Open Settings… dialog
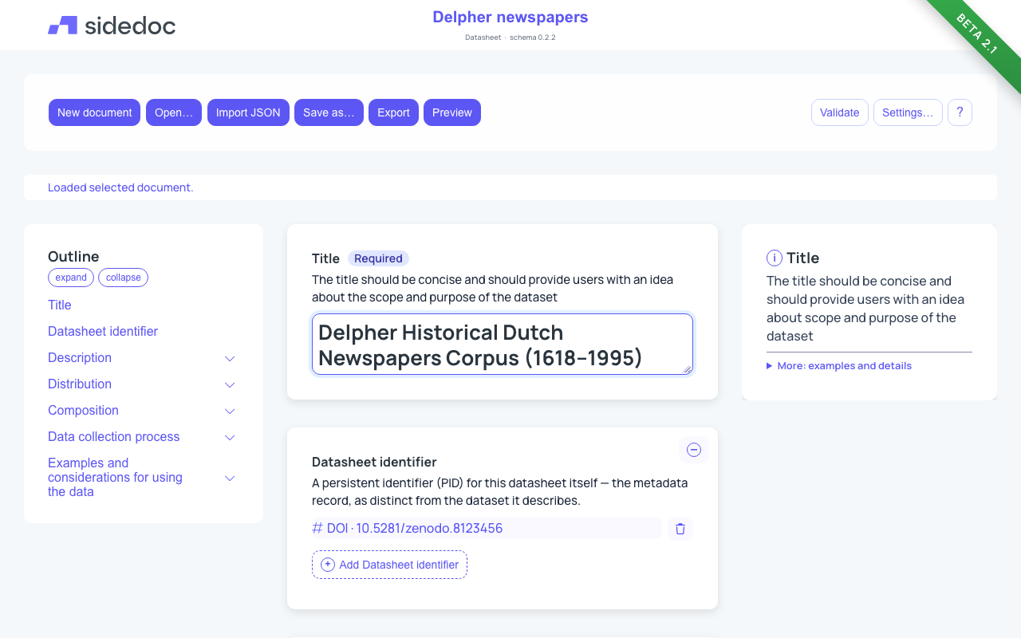Viewport: 1021px width, 638px height. pyautogui.click(x=908, y=112)
